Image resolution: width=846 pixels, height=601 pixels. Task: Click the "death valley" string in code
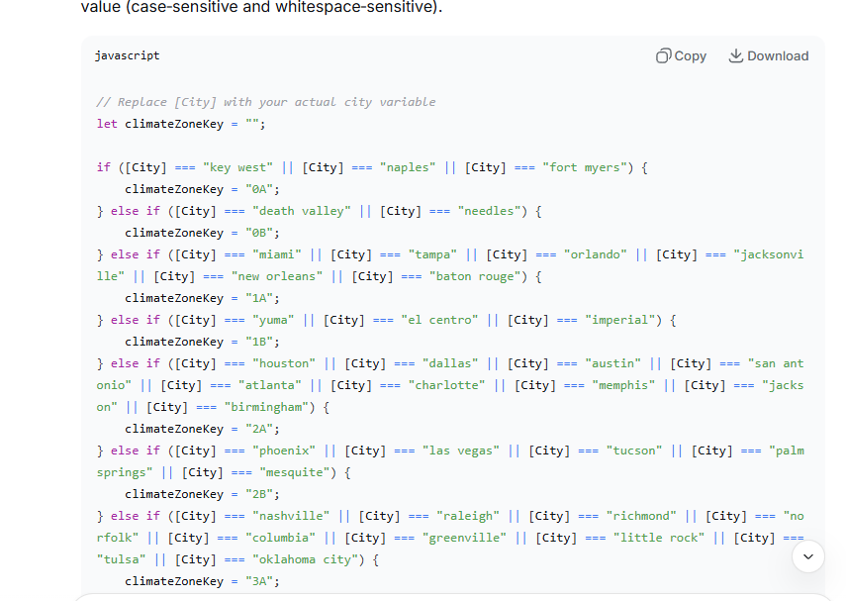(x=301, y=211)
